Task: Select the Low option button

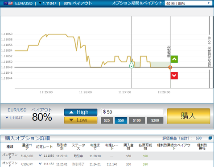Action: click(x=81, y=120)
